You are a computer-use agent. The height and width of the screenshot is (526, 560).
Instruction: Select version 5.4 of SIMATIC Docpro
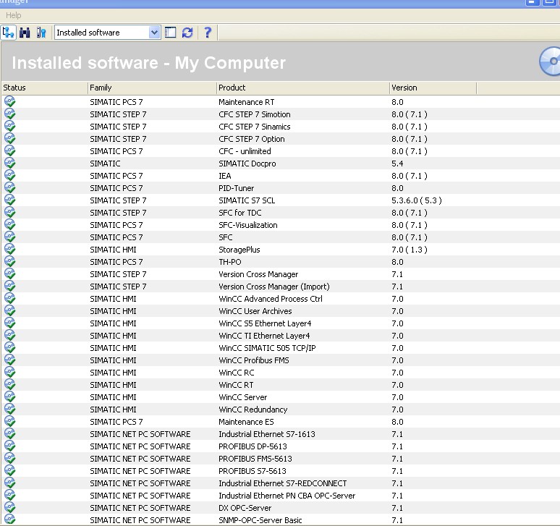tap(397, 164)
